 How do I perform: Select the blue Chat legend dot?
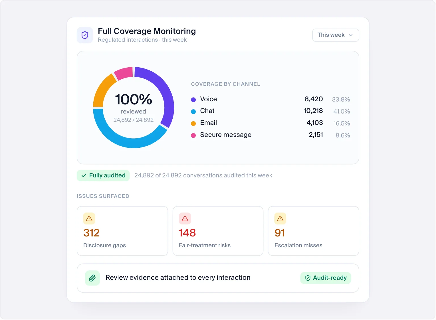193,112
